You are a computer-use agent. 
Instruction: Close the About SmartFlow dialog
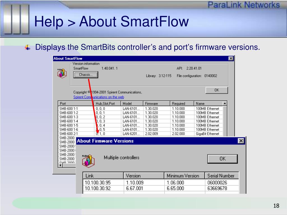231,59
